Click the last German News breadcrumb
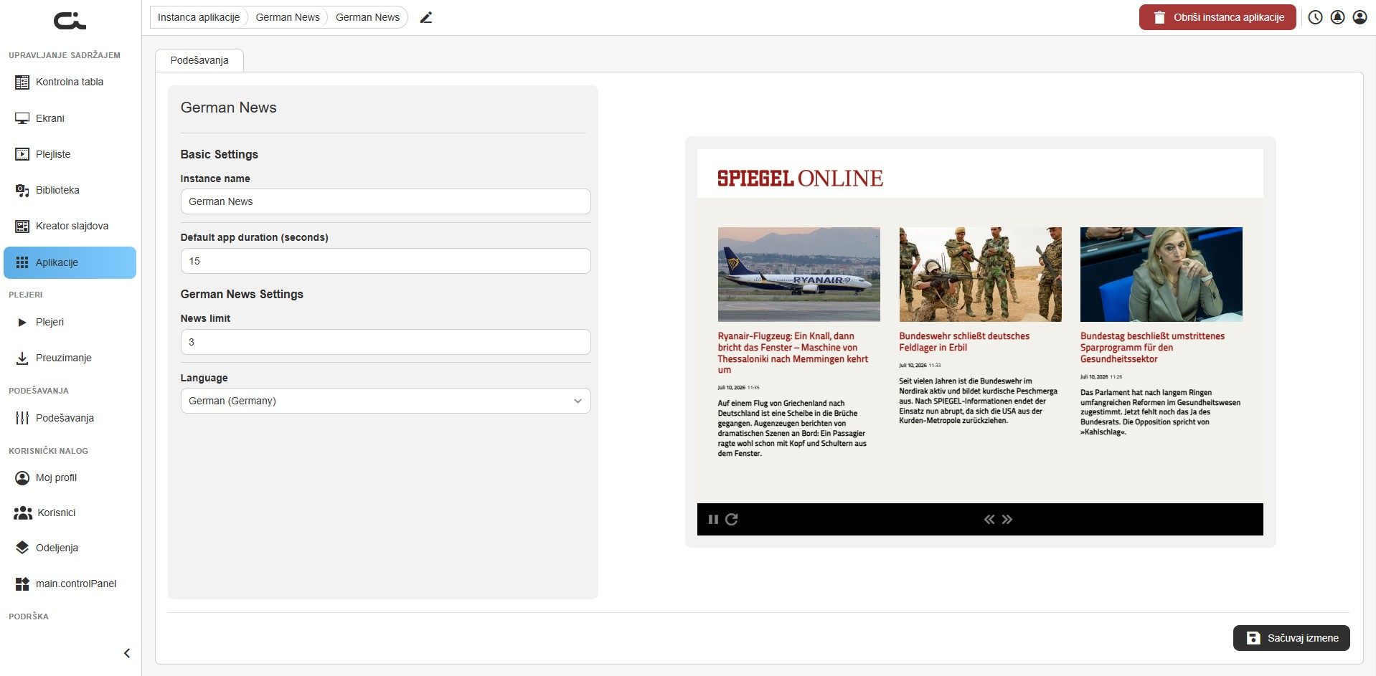Screen dimensions: 1376x676 point(367,17)
